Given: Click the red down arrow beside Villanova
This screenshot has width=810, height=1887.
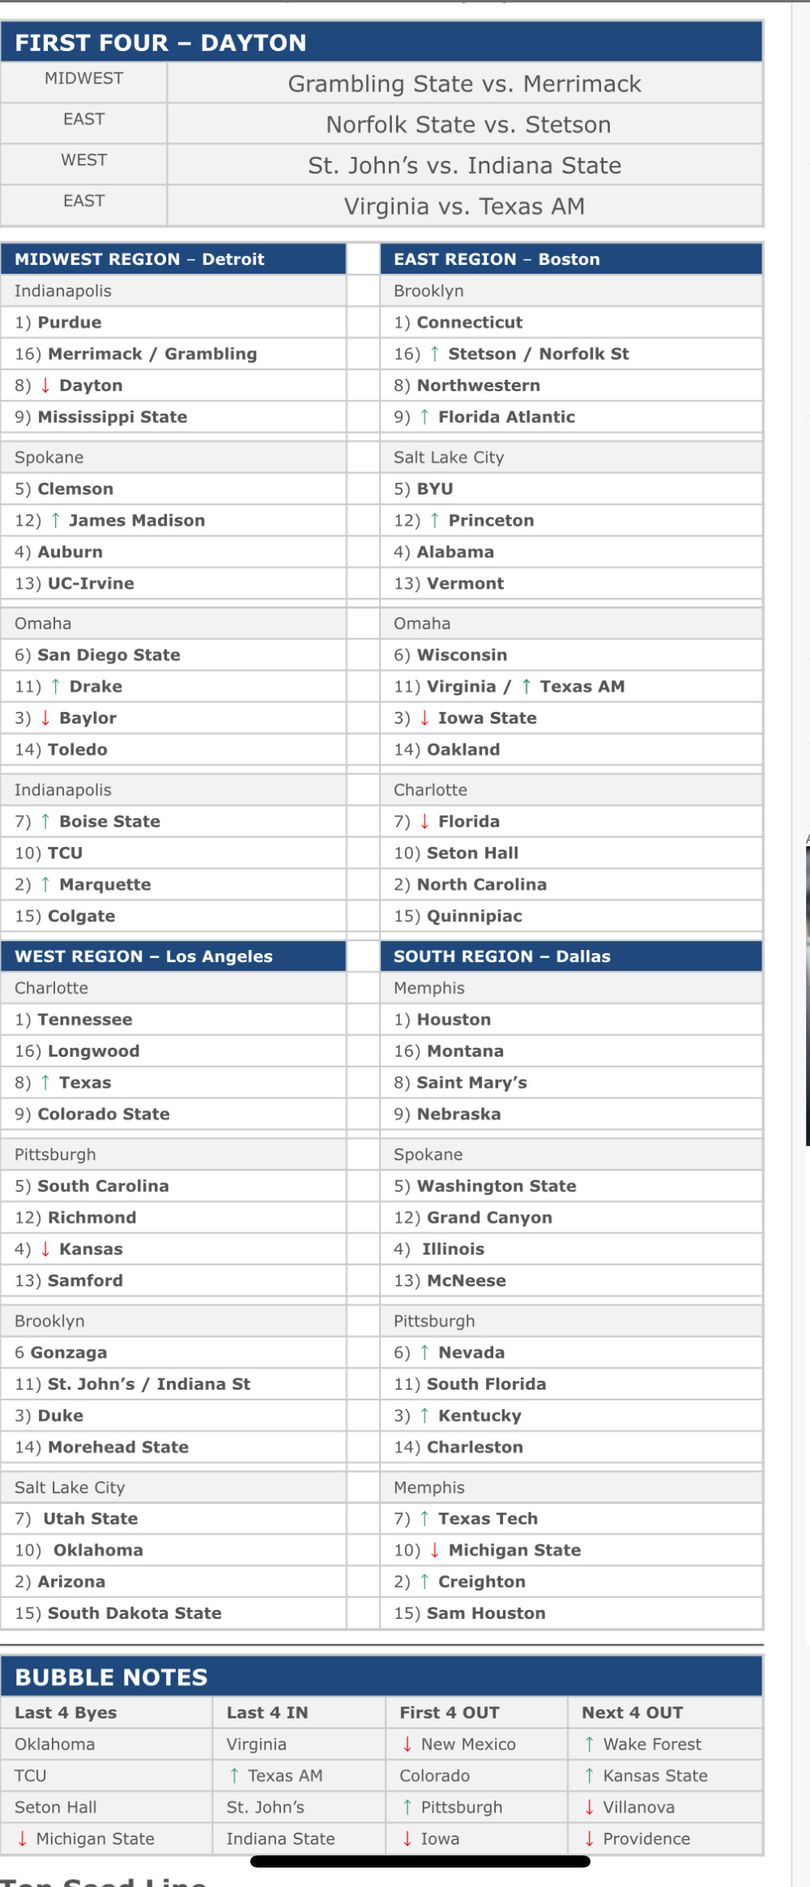Looking at the screenshot, I should point(590,1808).
